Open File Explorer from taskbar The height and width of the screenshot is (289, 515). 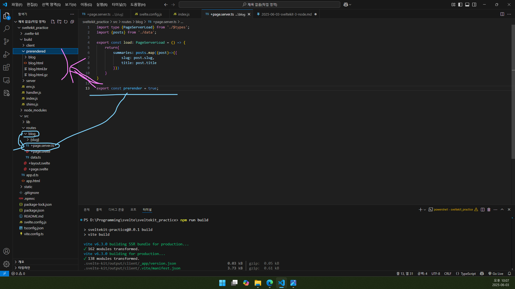click(258, 283)
